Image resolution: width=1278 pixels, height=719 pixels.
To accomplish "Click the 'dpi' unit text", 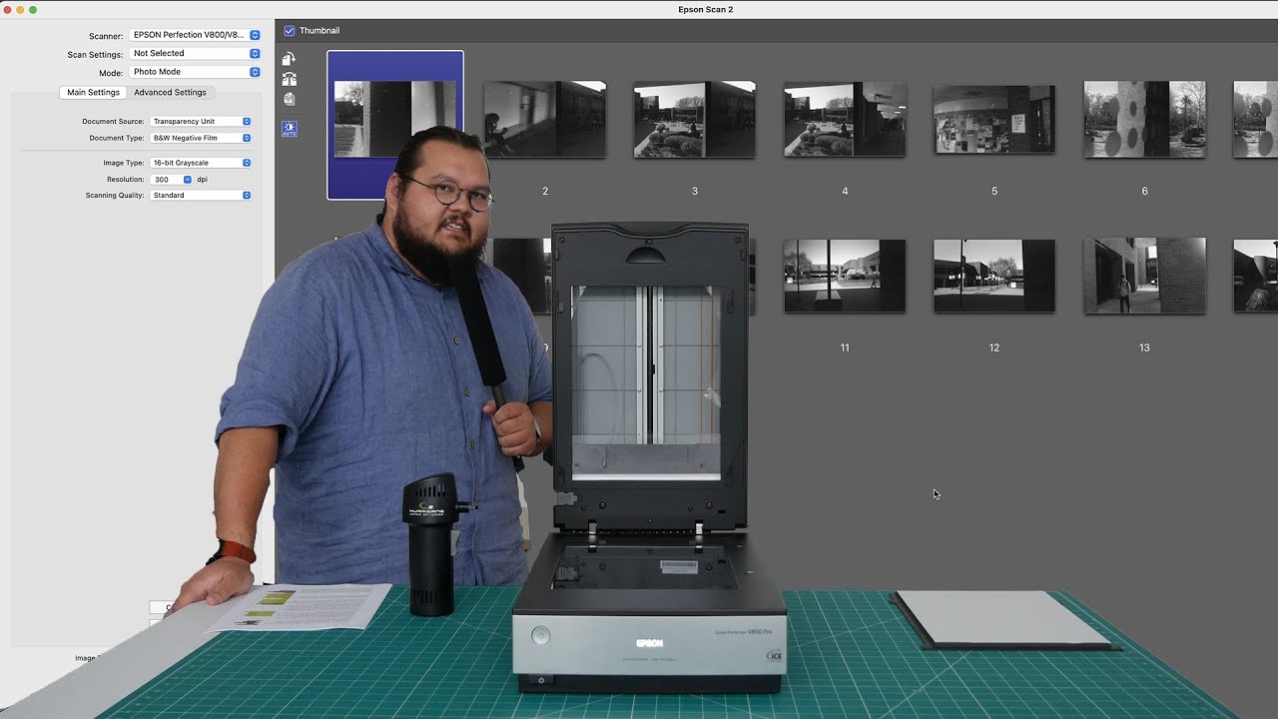I will coord(202,180).
